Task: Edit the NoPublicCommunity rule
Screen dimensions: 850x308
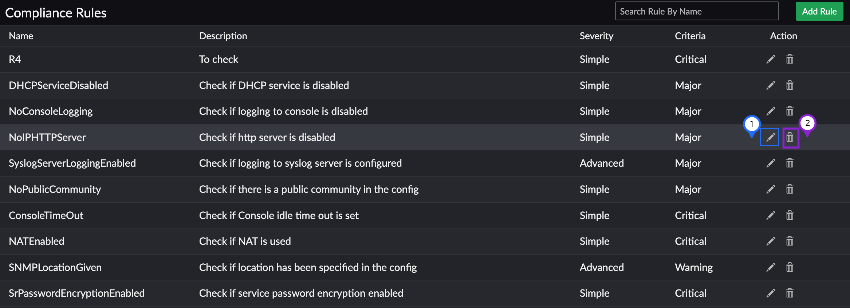Action: (771, 189)
